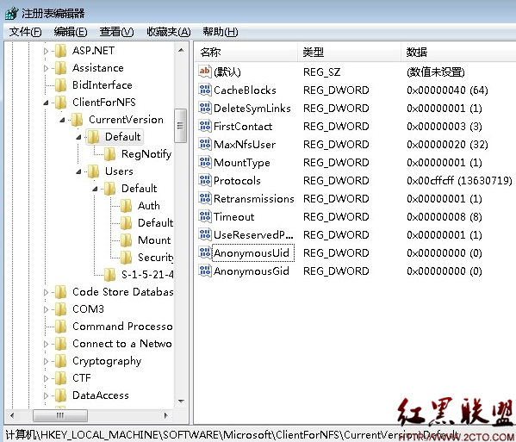Image resolution: width=516 pixels, height=442 pixels.
Task: Click the icon beside the AnonymousGid entry
Action: click(205, 271)
